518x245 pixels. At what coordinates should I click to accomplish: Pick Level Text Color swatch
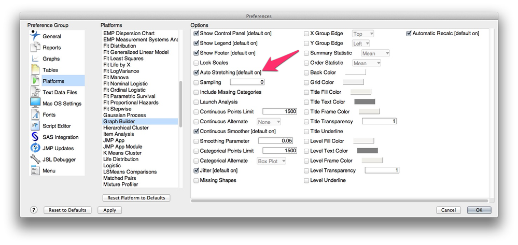click(367, 151)
